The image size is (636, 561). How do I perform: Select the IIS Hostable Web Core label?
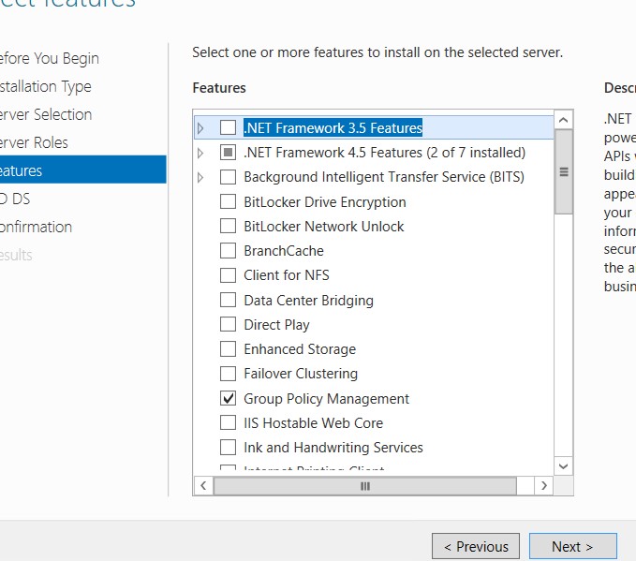313,423
